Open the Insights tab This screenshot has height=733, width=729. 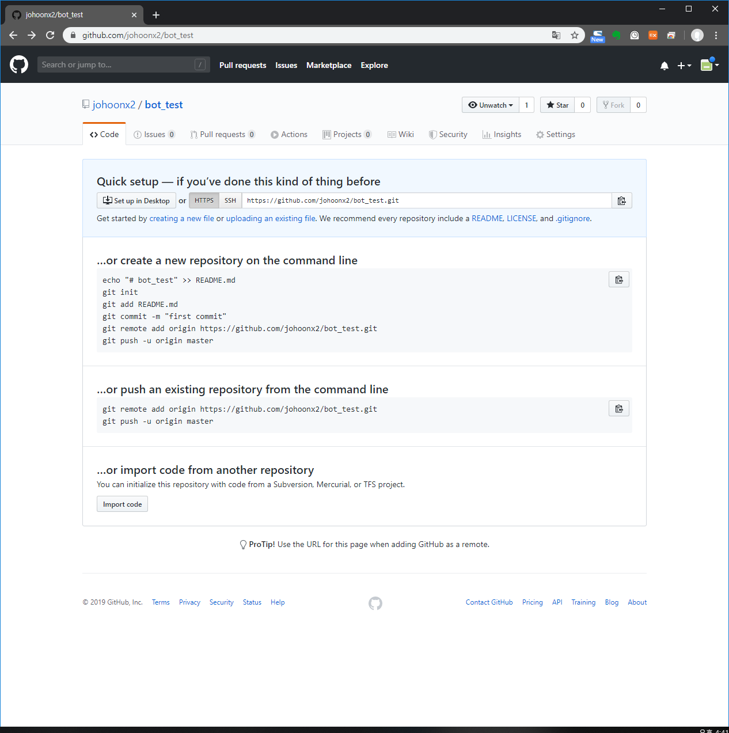[502, 134]
